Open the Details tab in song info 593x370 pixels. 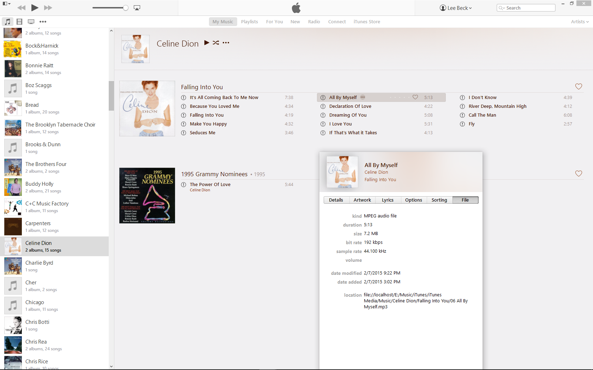[336, 200]
